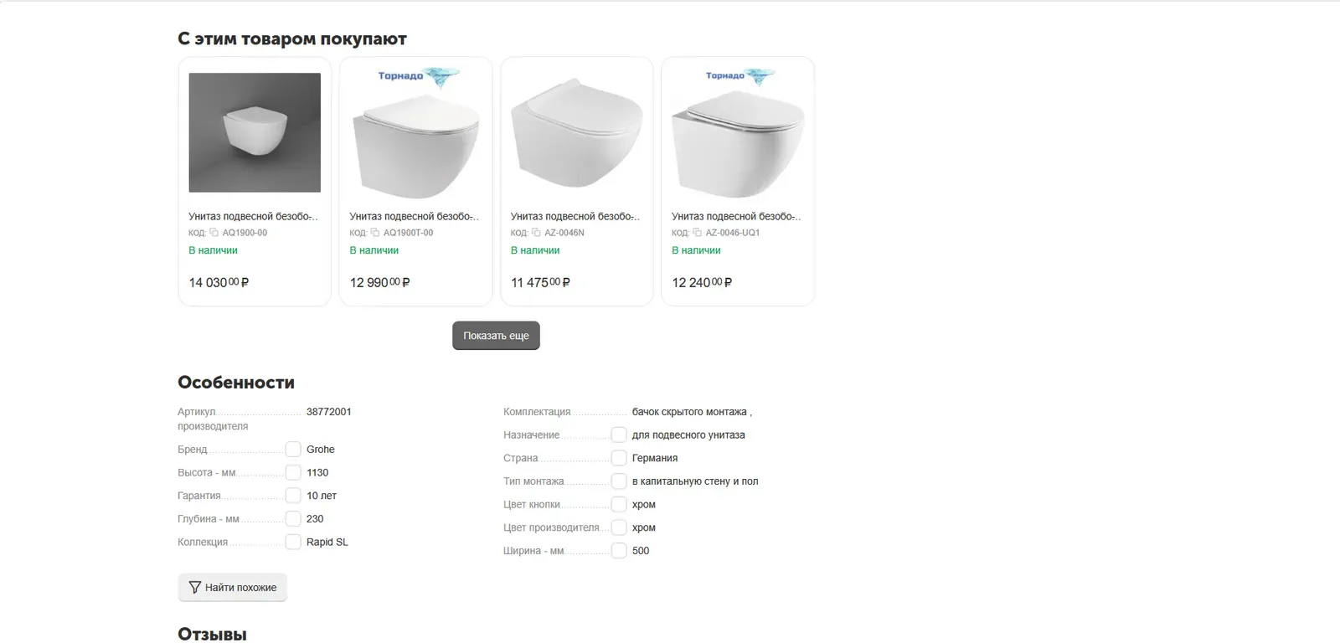Click the Найти похожие button
The width and height of the screenshot is (1340, 643).
tap(232, 588)
